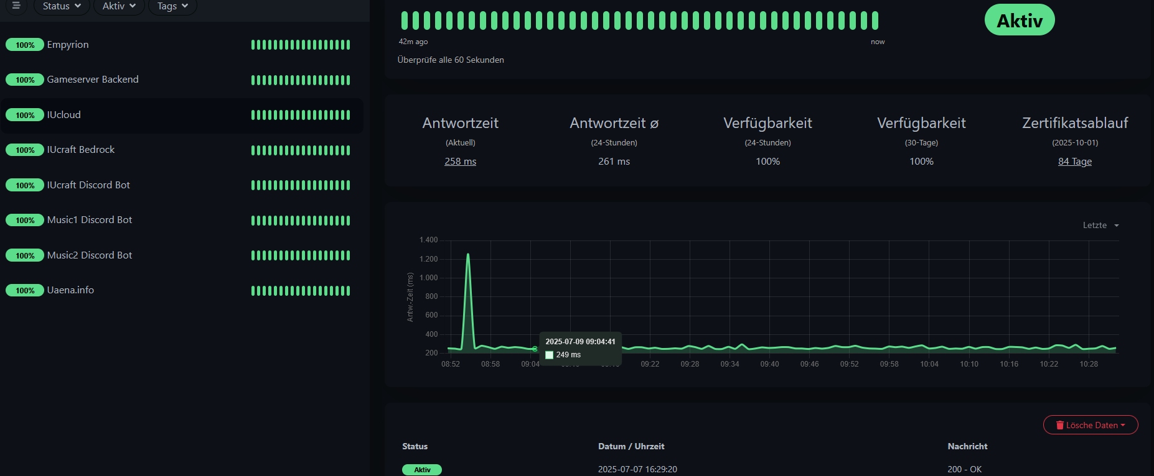Click the response time spike on chart
Viewport: 1154px width, 476px height.
pos(468,255)
